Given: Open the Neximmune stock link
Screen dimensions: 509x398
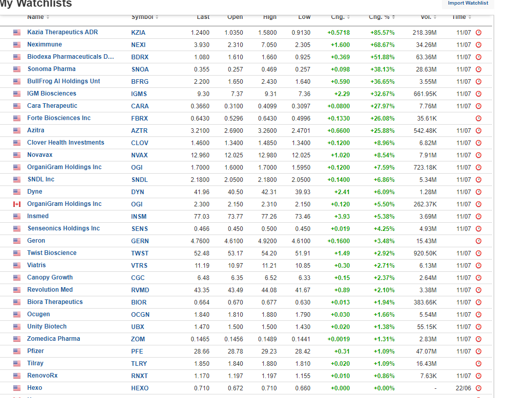Looking at the screenshot, I should coord(45,44).
